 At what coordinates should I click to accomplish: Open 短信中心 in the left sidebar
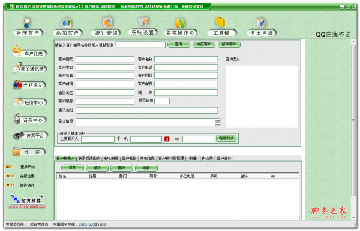[x=29, y=102]
